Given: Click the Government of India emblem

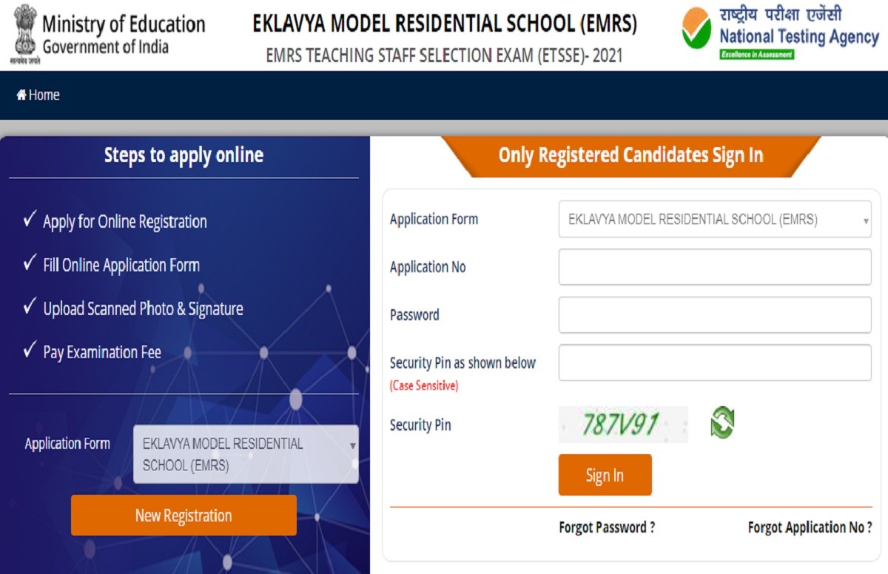Looking at the screenshot, I should (x=24, y=31).
